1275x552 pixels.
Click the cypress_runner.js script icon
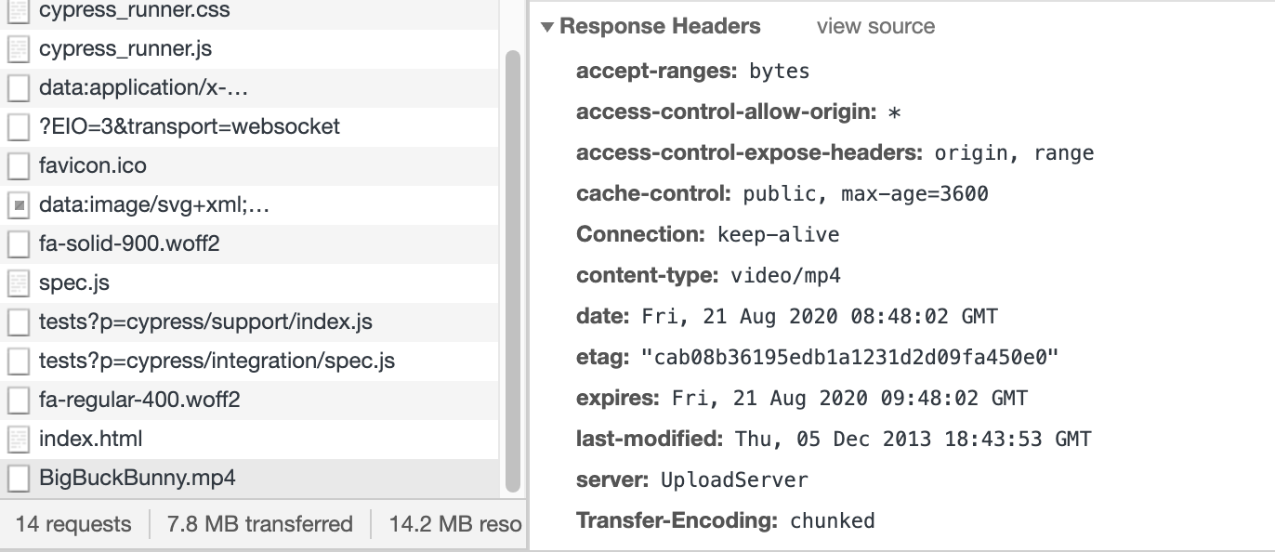[x=19, y=48]
